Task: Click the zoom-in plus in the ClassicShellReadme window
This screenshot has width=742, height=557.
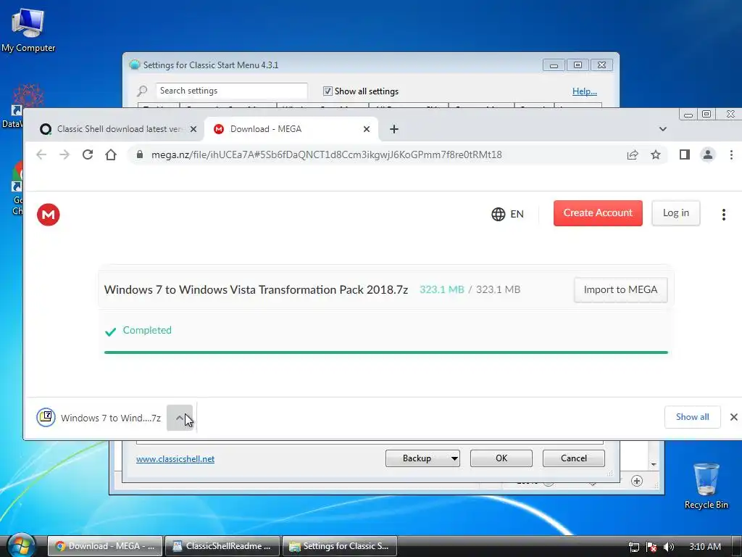Action: coord(637,481)
